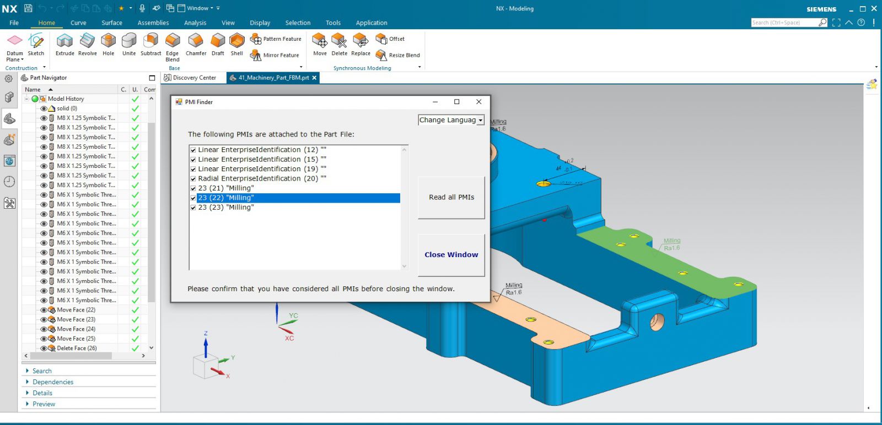Hide Move Face (22) using eye icon
Screen dimensions: 882x425
point(44,310)
